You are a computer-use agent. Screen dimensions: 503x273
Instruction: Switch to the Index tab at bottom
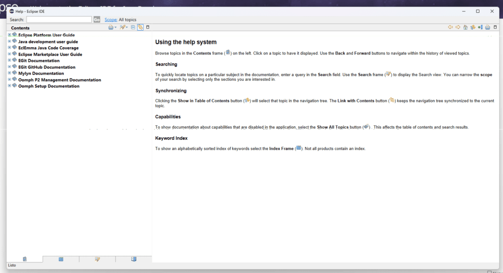click(x=61, y=259)
